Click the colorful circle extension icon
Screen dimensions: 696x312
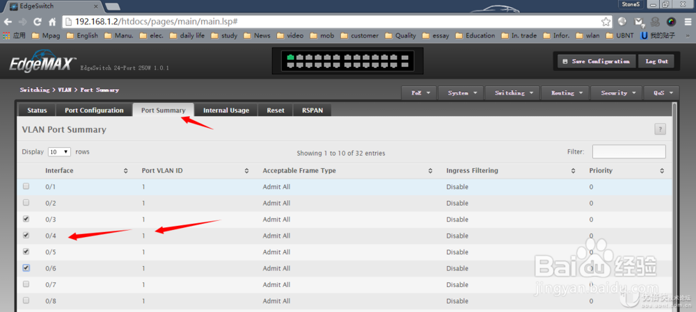click(671, 22)
